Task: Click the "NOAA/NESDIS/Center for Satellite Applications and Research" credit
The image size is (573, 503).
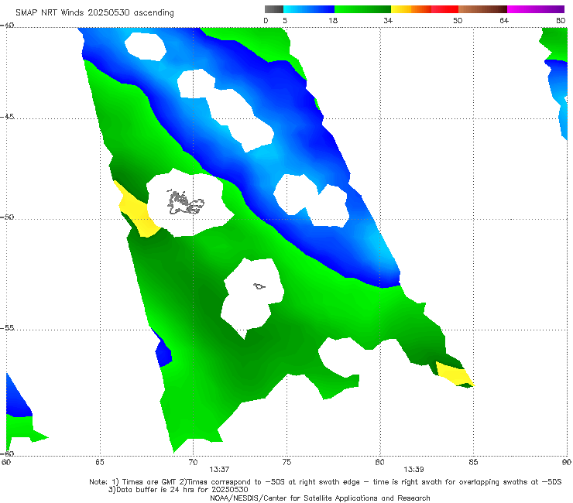Action: (320, 498)
